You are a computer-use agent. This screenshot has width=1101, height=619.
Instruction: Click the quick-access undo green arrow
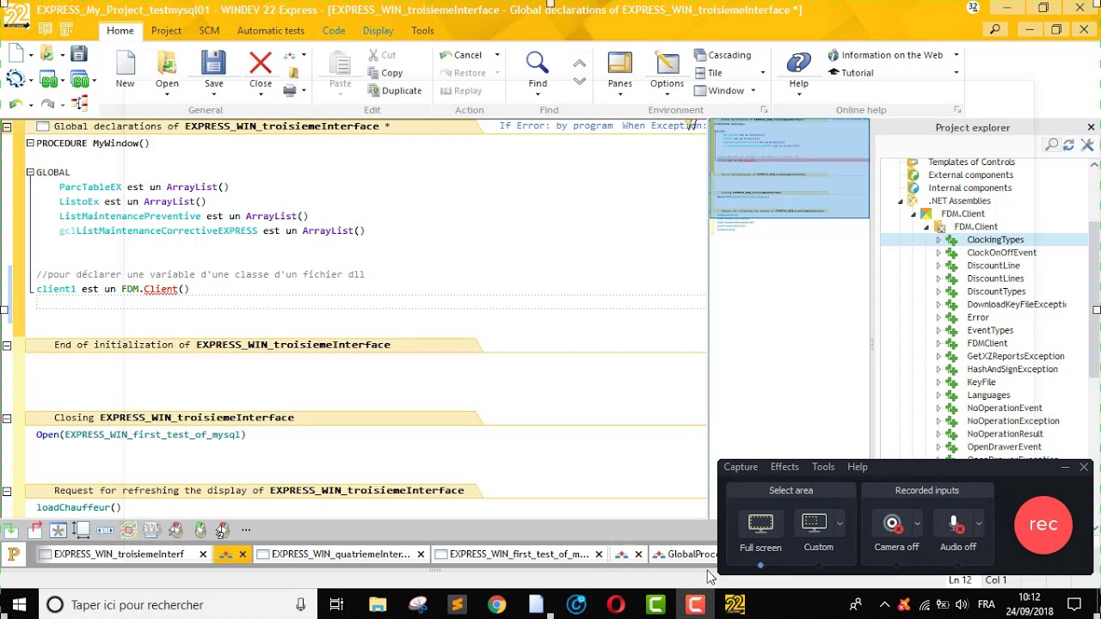coord(15,104)
